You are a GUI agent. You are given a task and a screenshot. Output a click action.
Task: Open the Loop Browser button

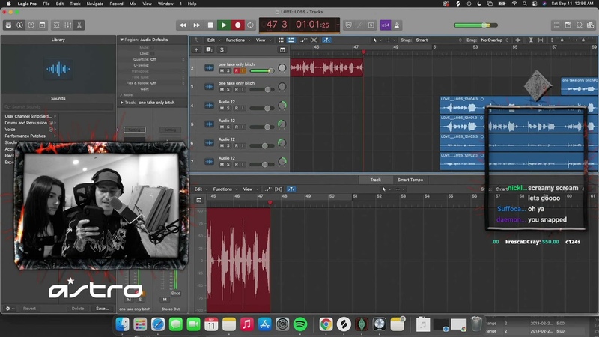click(x=579, y=25)
